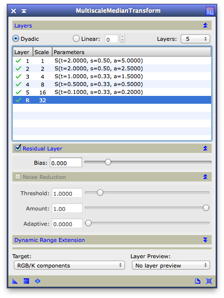
Task: Open documentation browser icon
Action: pyautogui.click(x=197, y=281)
